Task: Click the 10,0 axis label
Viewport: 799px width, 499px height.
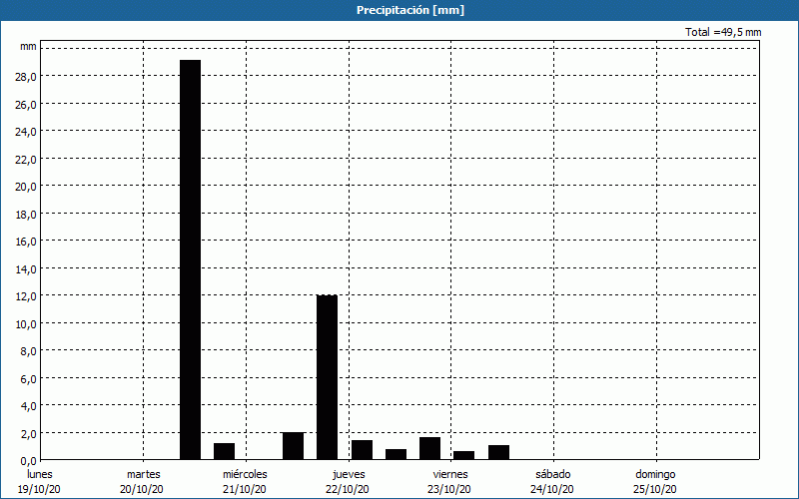Action: [26, 323]
